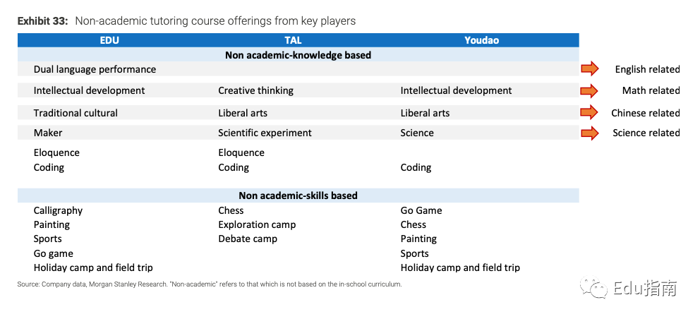Viewport: 700px width, 319px height.
Task: Click Go Game in the Youdao column
Action: point(421,210)
